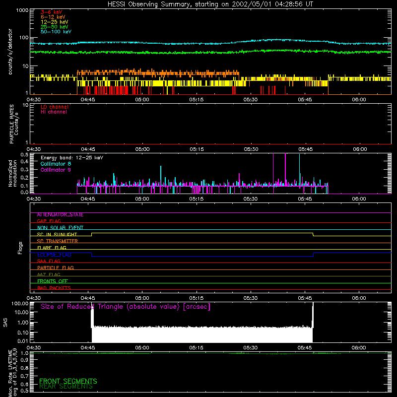The image size is (397, 397).
Task: Click the FLARE_FLAG label
Action: (x=52, y=248)
